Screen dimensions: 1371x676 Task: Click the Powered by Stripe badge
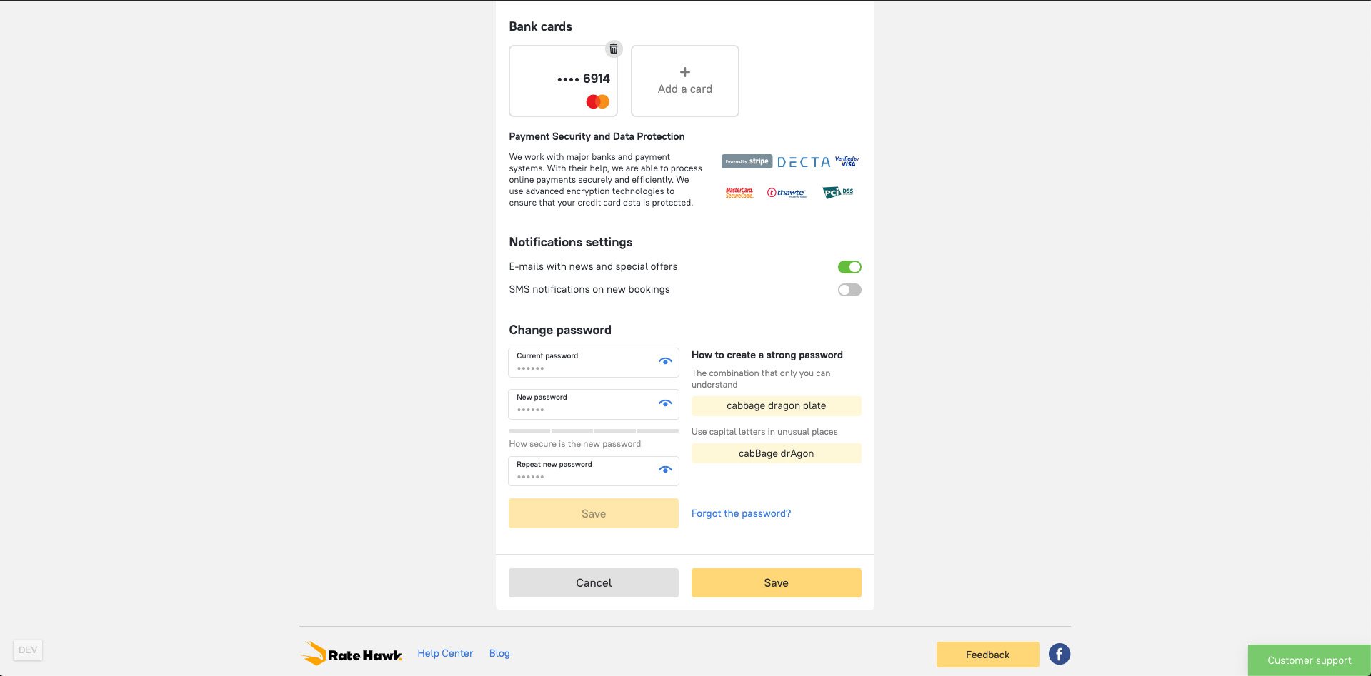coord(747,161)
